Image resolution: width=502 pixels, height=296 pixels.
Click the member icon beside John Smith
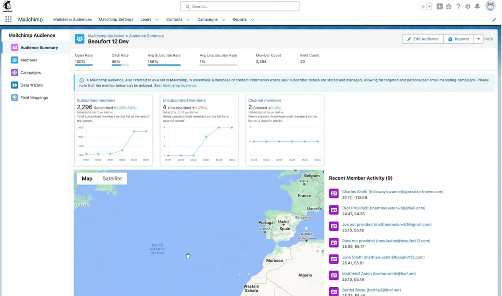pos(333,259)
